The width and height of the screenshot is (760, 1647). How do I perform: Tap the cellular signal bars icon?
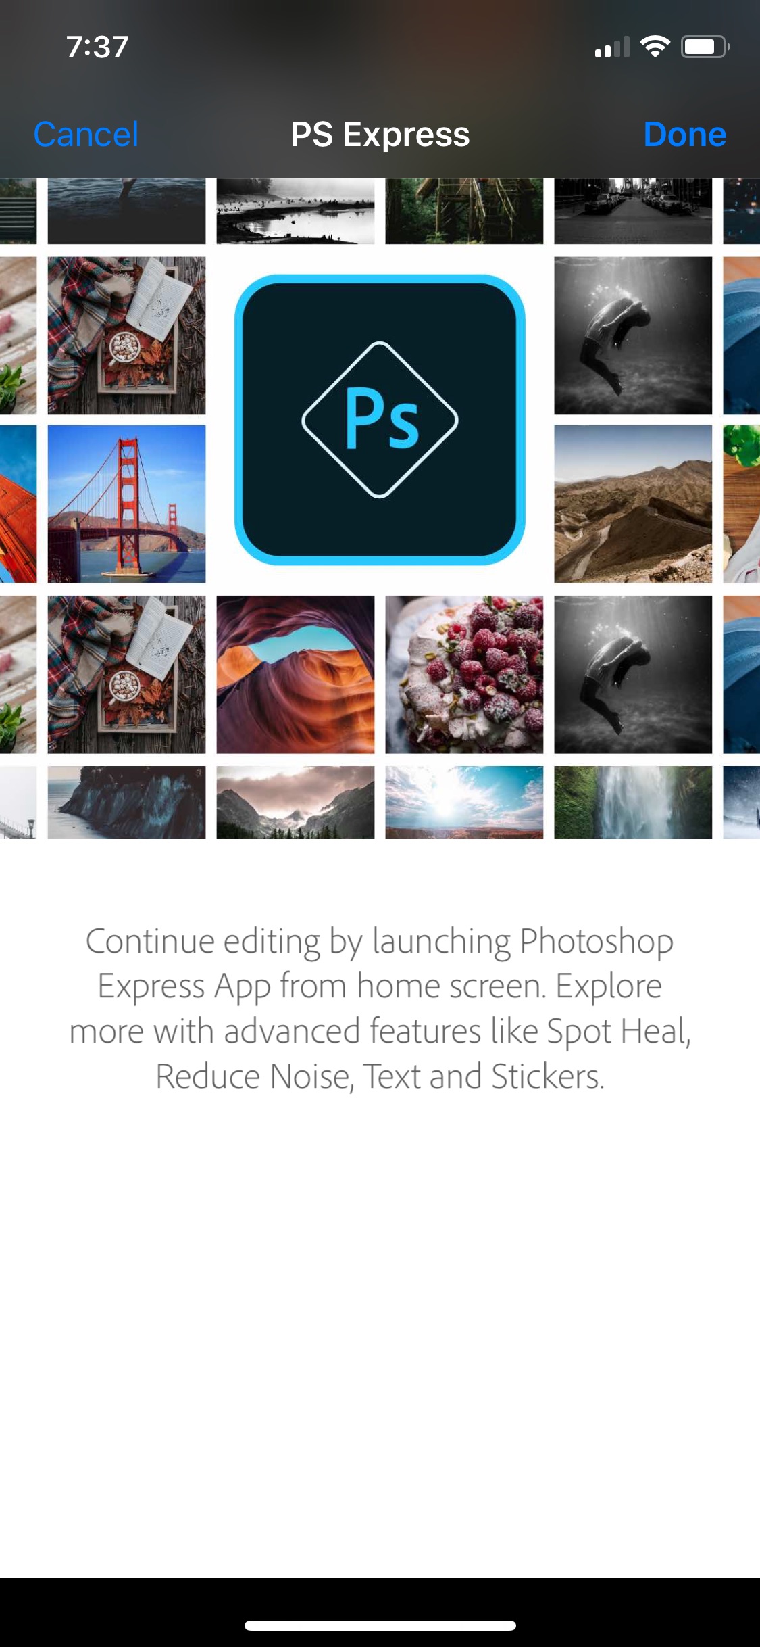pyautogui.click(x=612, y=47)
